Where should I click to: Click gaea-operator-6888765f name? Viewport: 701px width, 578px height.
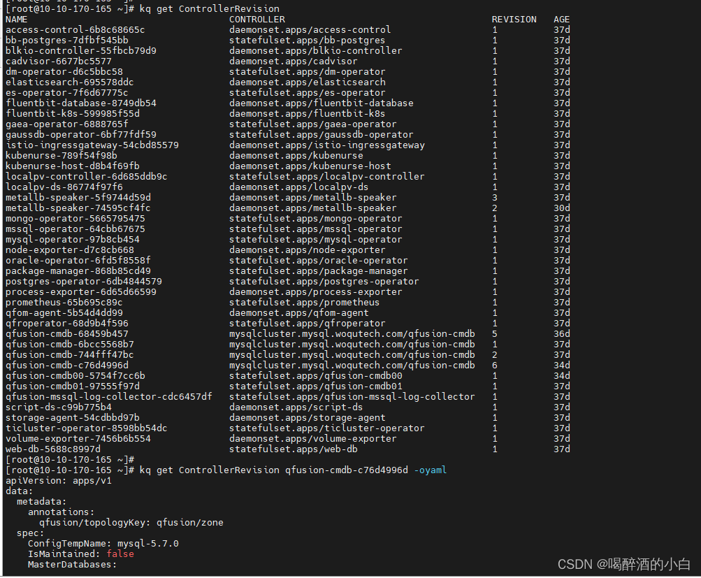tap(67, 124)
